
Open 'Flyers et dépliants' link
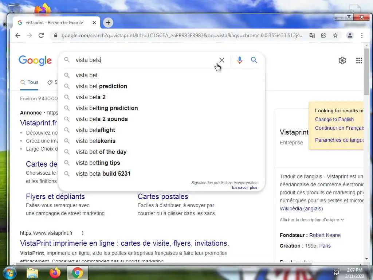(55, 197)
